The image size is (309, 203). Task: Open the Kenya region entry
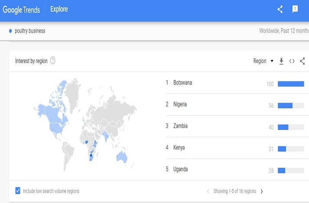[179, 148]
